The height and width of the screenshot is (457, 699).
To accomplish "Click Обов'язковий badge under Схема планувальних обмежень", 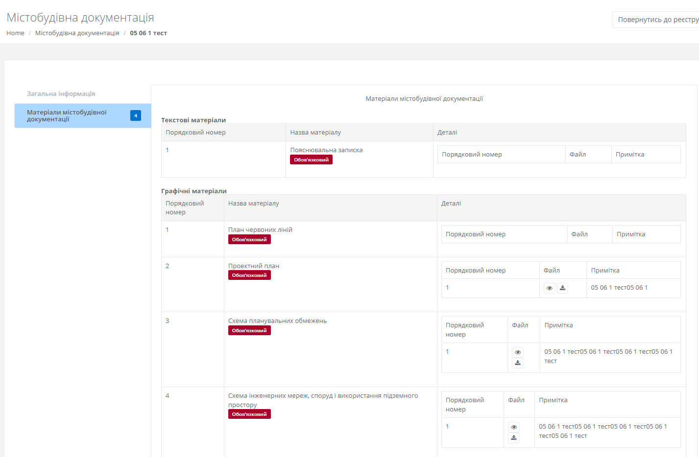I will point(249,331).
